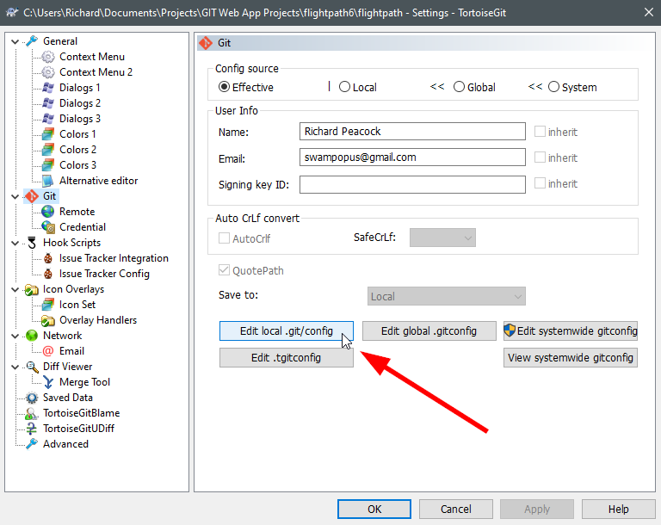Viewport: 661px width, 525px height.
Task: Click the Advanced wrench icon
Action: (x=32, y=444)
